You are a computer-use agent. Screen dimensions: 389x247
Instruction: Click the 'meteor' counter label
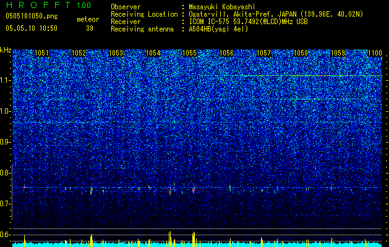pyautogui.click(x=88, y=19)
